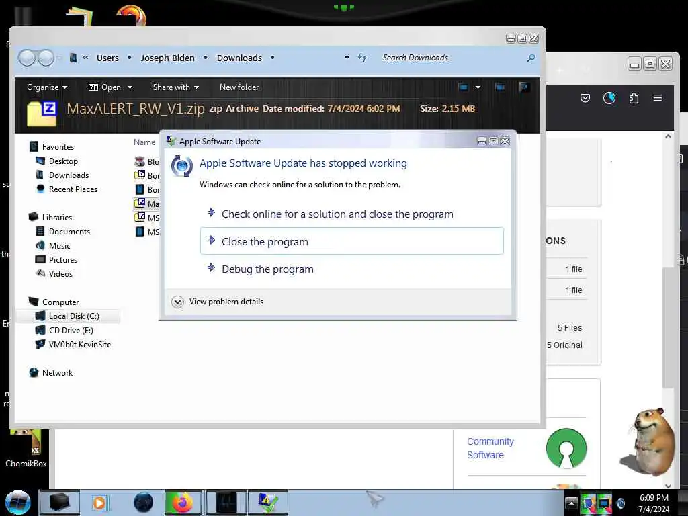
Task: Click the refresh icon beside the address bar
Action: 362,58
